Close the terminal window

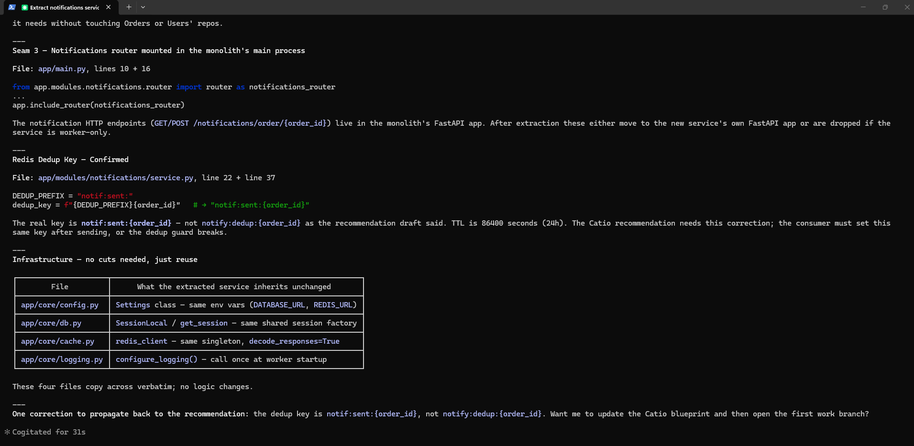(x=907, y=7)
